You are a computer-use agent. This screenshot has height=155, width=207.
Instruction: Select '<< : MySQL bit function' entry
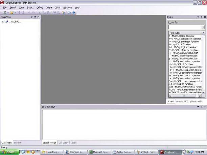click(x=181, y=64)
